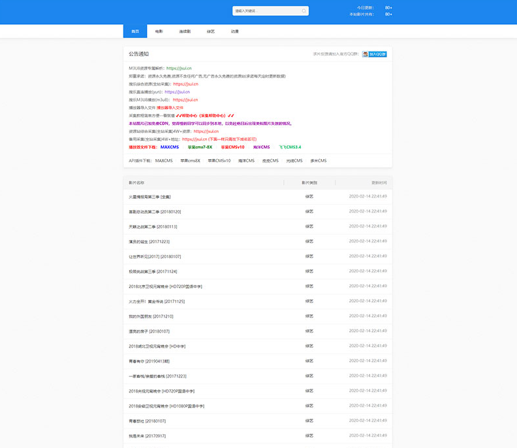
Task: Click the green 飞飞CMS3.4 link
Action: point(290,147)
